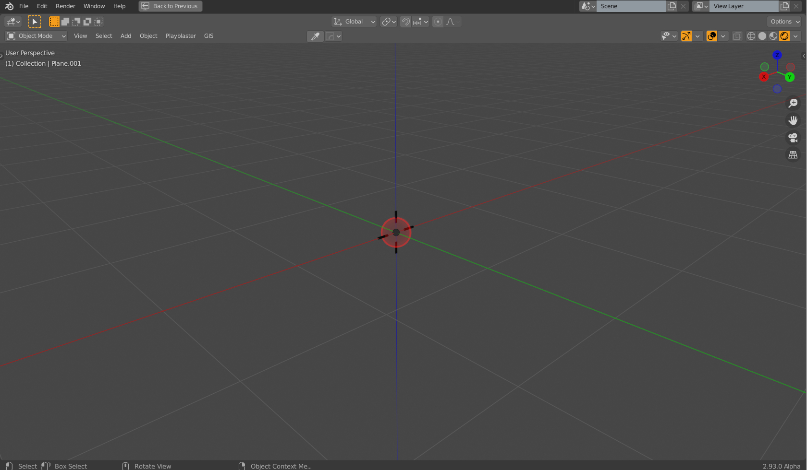This screenshot has height=470, width=807.
Task: Toggle the Show Gizmo button
Action: click(x=686, y=36)
